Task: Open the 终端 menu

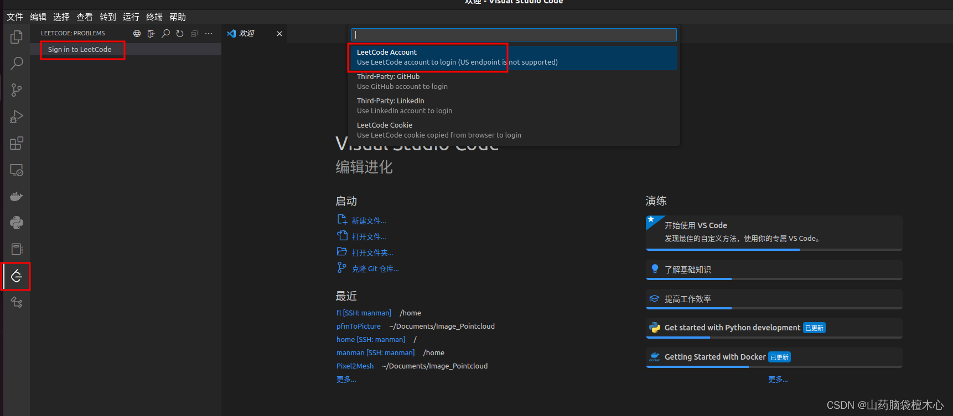Action: [154, 17]
